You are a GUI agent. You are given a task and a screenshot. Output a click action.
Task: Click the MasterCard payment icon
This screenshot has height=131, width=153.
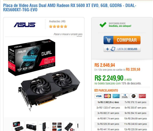click(x=107, y=96)
